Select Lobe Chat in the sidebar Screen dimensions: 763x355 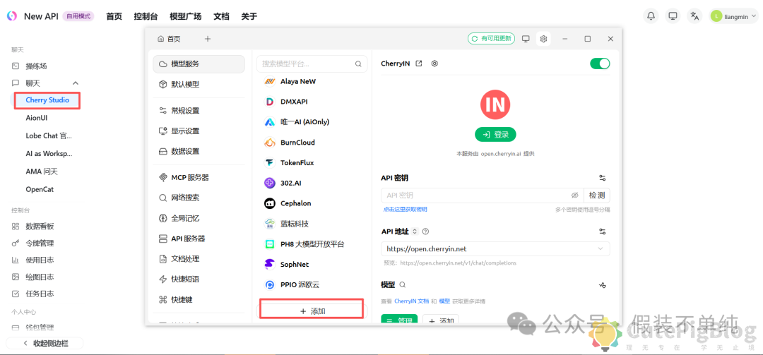click(49, 136)
